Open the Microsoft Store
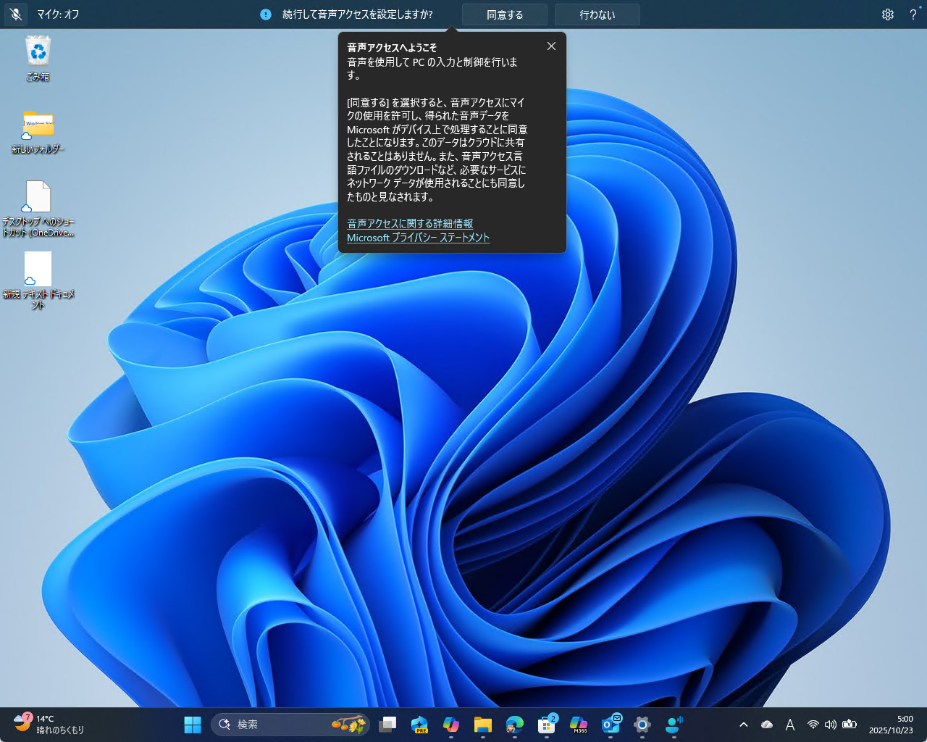This screenshot has width=927, height=742. 546,724
